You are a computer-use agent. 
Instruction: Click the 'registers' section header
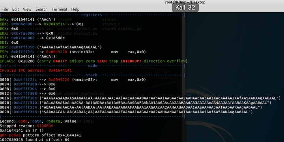[92, 15]
